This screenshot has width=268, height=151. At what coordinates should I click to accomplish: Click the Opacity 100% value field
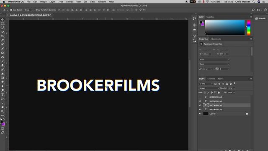click(x=230, y=88)
